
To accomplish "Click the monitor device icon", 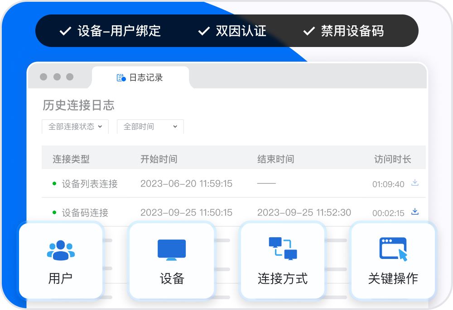I will click(172, 249).
